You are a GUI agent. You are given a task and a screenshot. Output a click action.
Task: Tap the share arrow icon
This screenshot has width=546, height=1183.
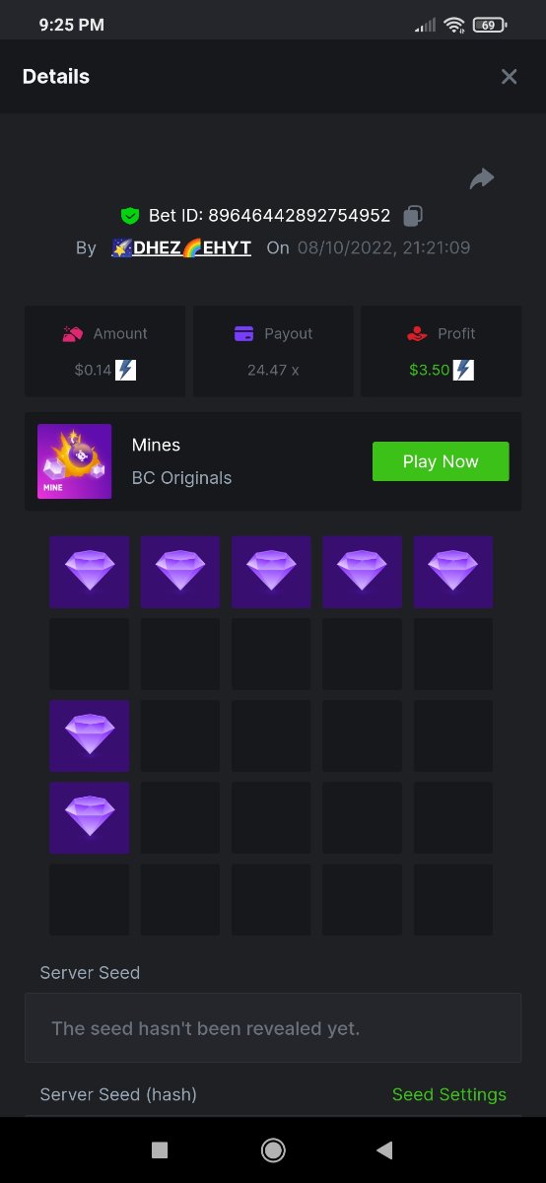(x=482, y=178)
